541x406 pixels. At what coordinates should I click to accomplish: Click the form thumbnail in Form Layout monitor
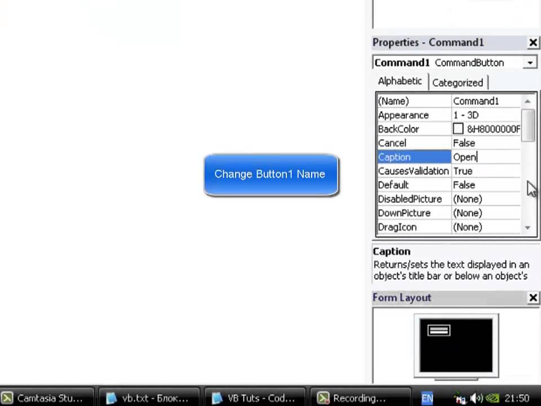[x=438, y=330]
